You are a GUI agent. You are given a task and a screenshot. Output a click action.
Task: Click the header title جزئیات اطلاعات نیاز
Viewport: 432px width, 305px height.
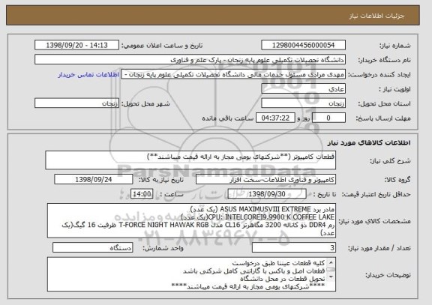[376, 16]
